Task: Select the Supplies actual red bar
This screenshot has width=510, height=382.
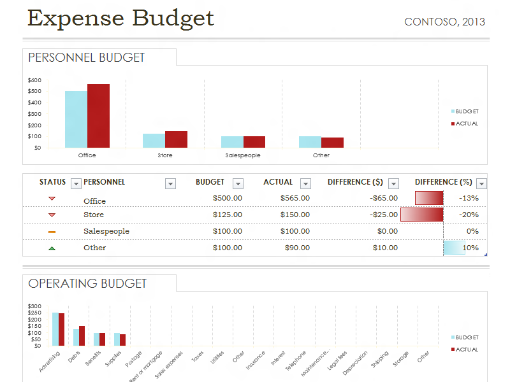Action: tap(122, 340)
